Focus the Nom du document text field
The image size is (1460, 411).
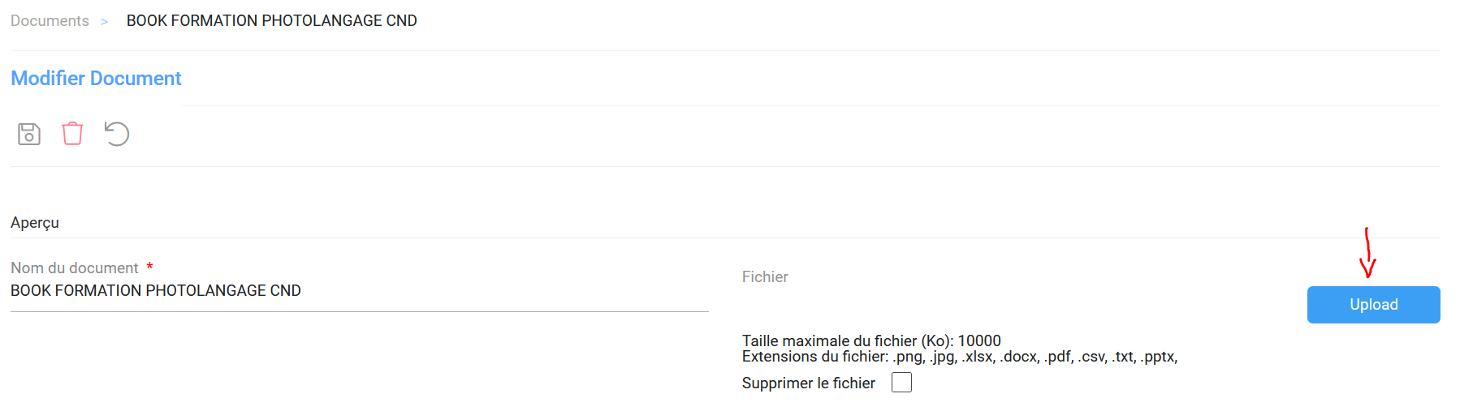359,291
